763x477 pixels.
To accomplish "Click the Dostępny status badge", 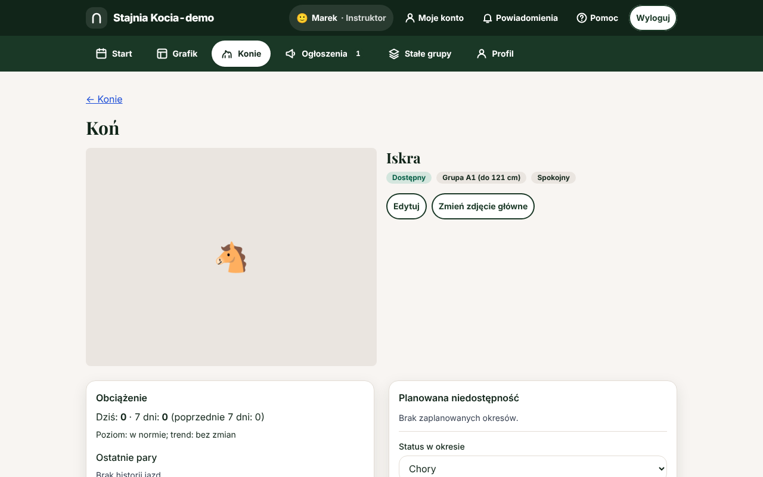I will pyautogui.click(x=409, y=178).
